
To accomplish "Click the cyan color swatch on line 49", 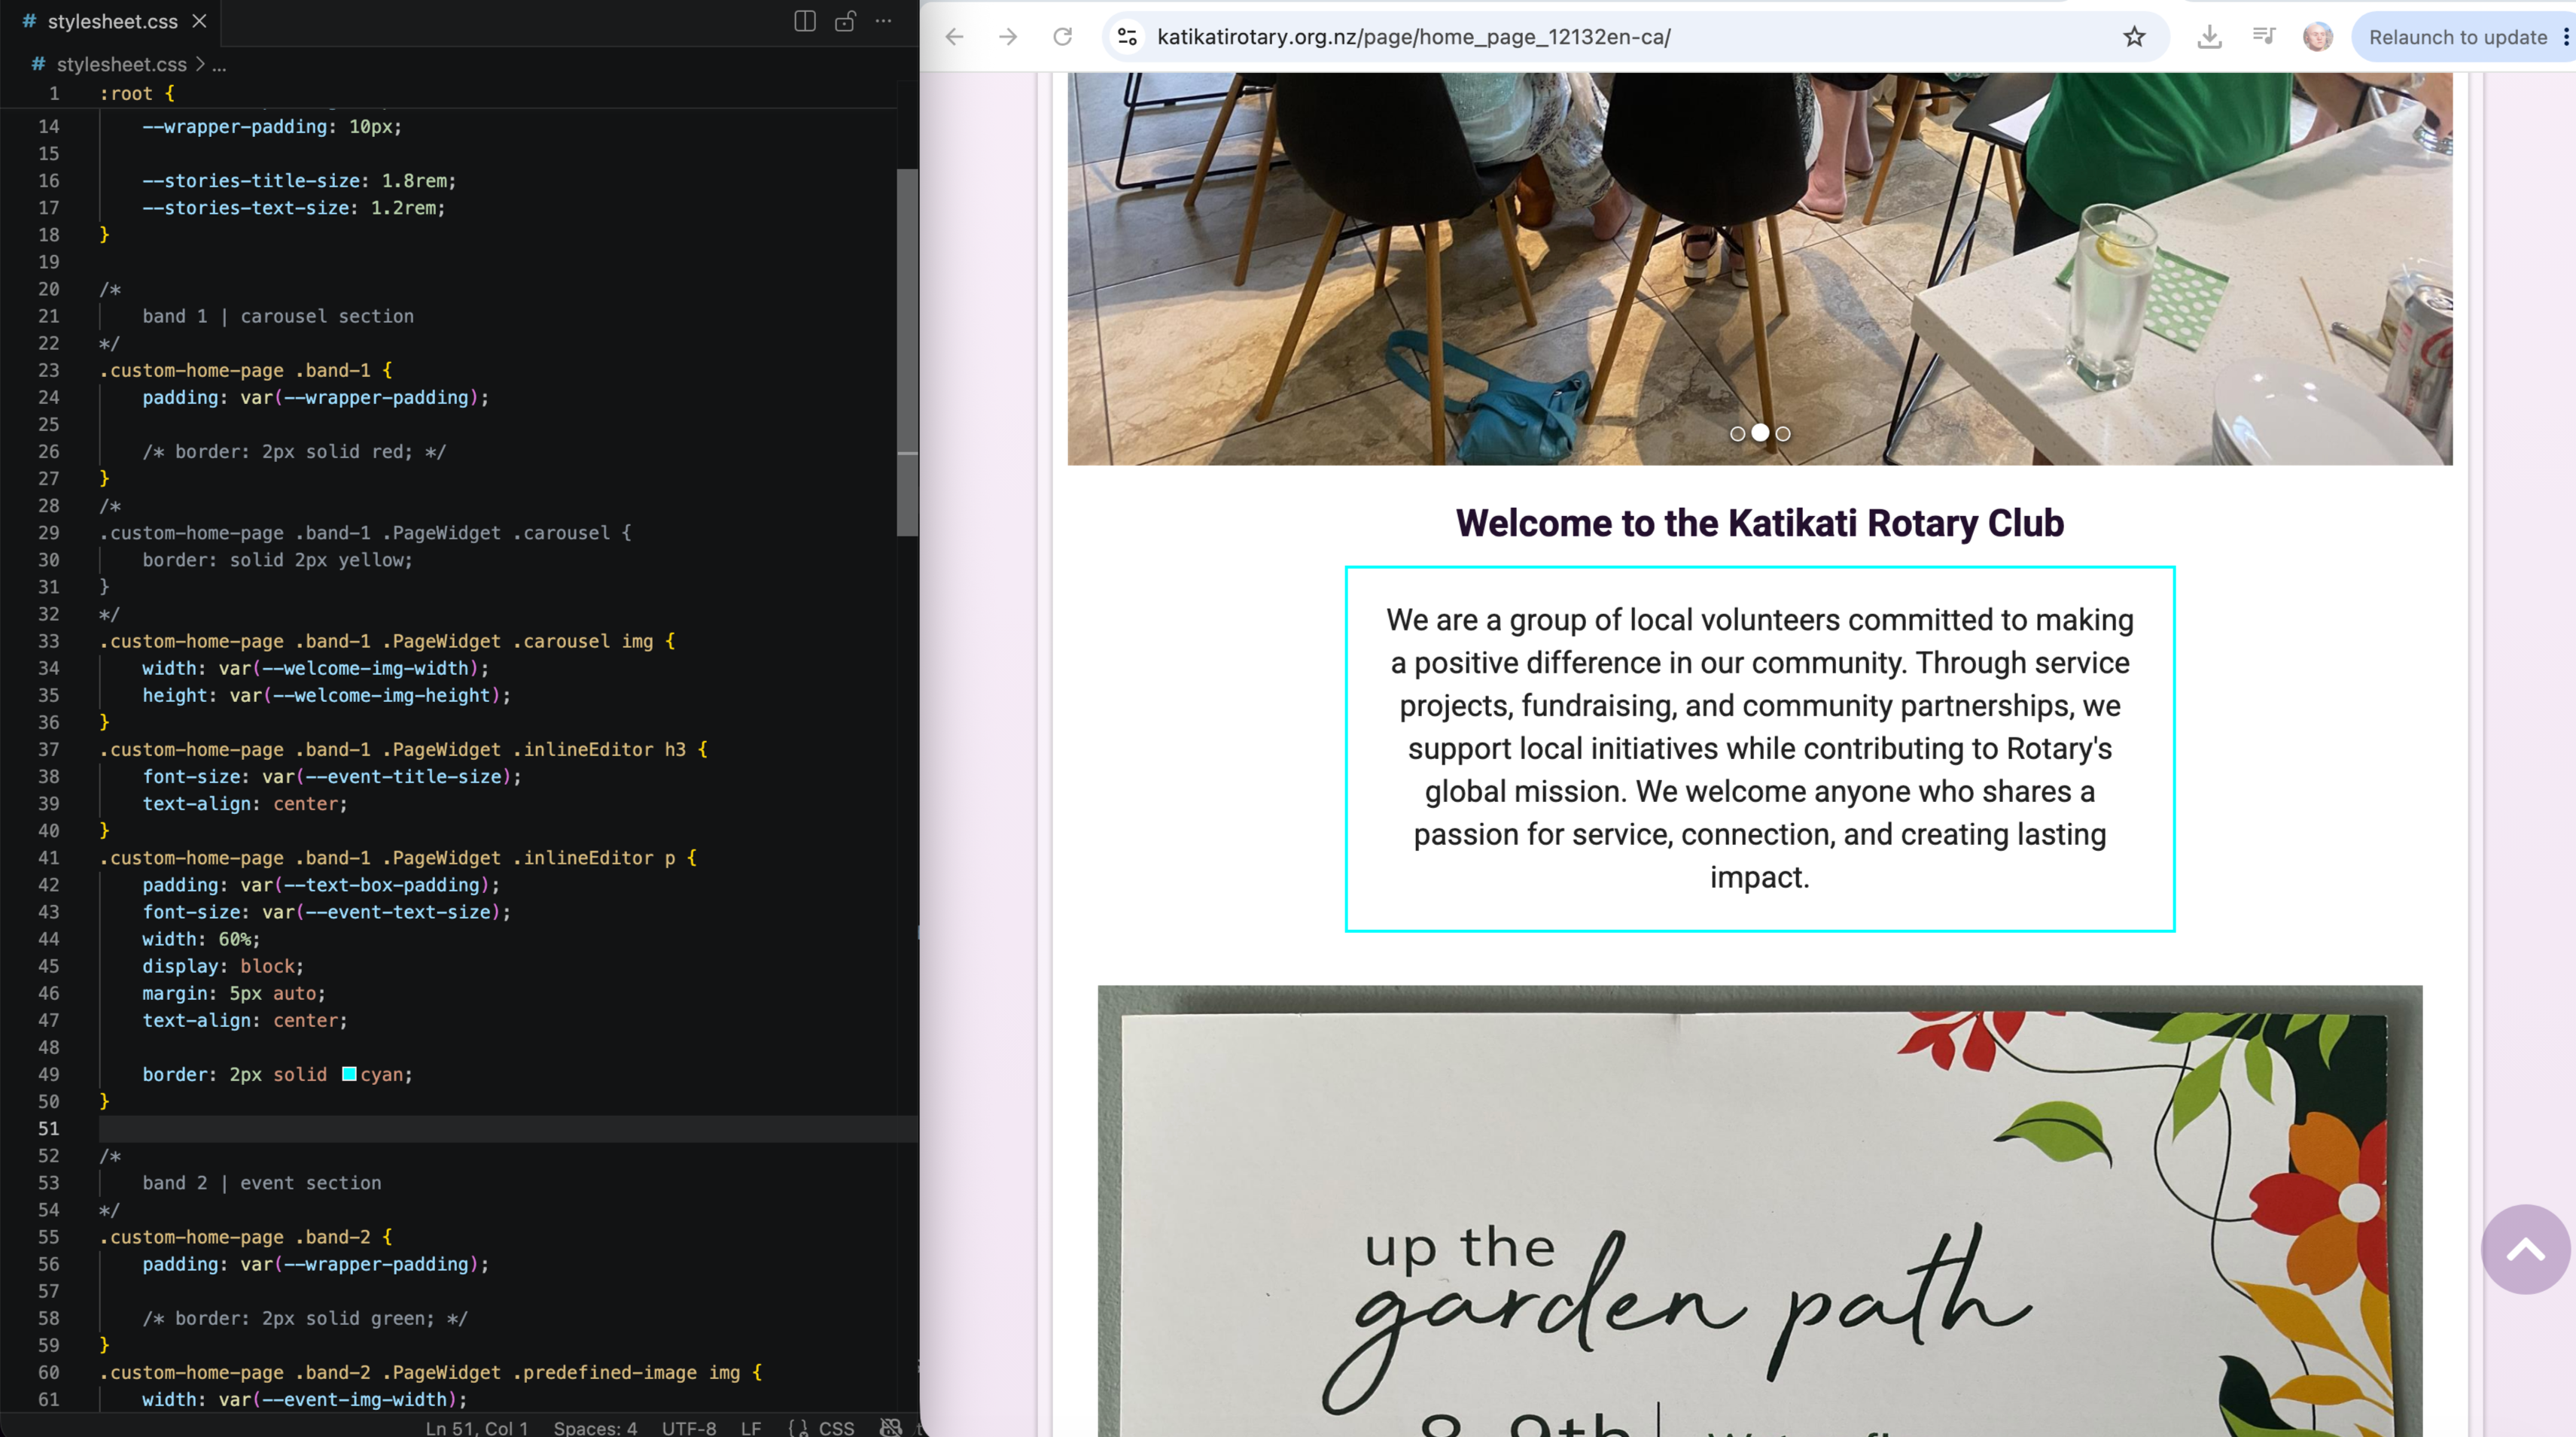I will [x=349, y=1074].
